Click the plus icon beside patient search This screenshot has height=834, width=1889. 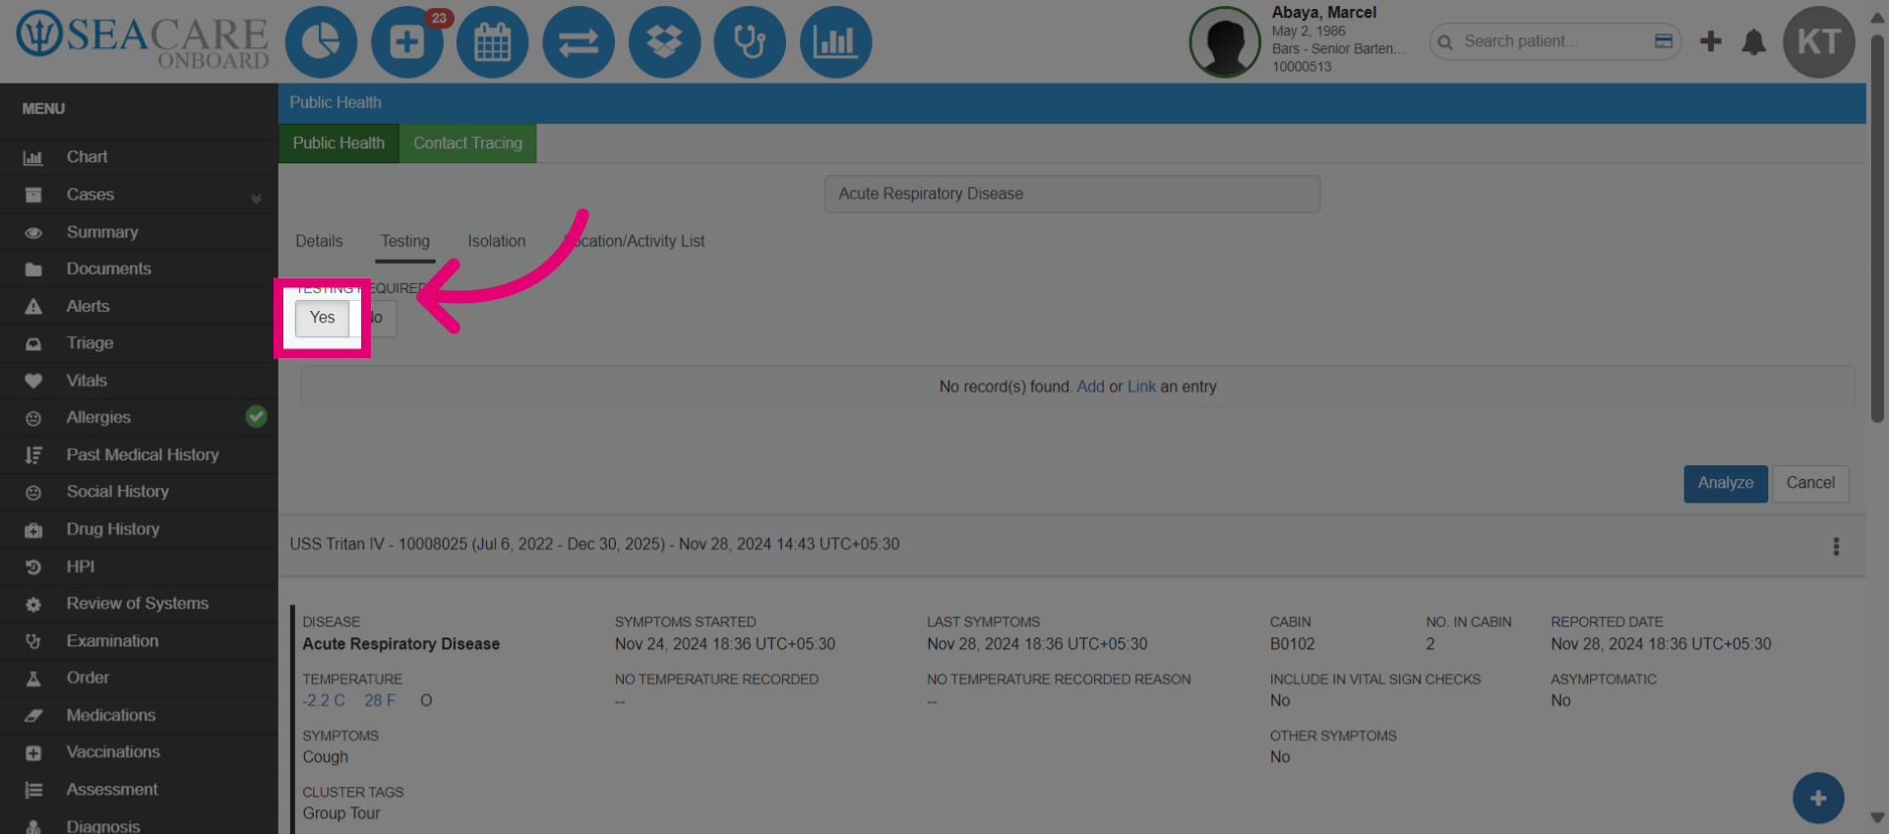1711,41
